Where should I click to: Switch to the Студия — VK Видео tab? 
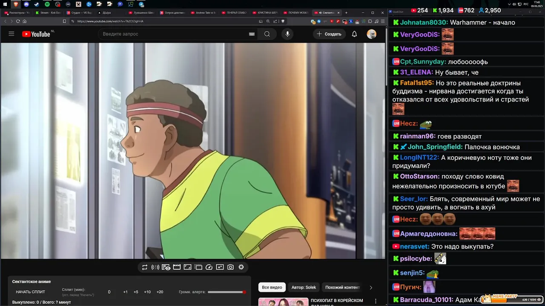click(79, 13)
